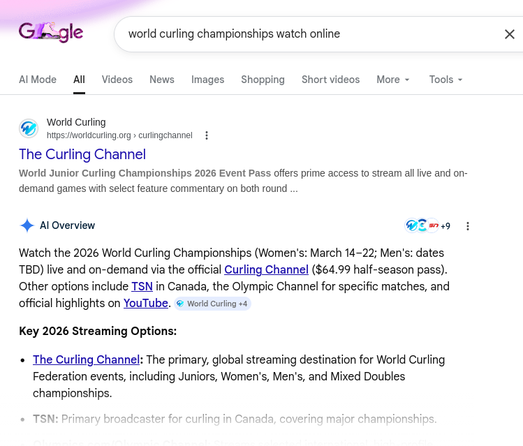Open the AI Overview three-dot options menu

point(468,226)
